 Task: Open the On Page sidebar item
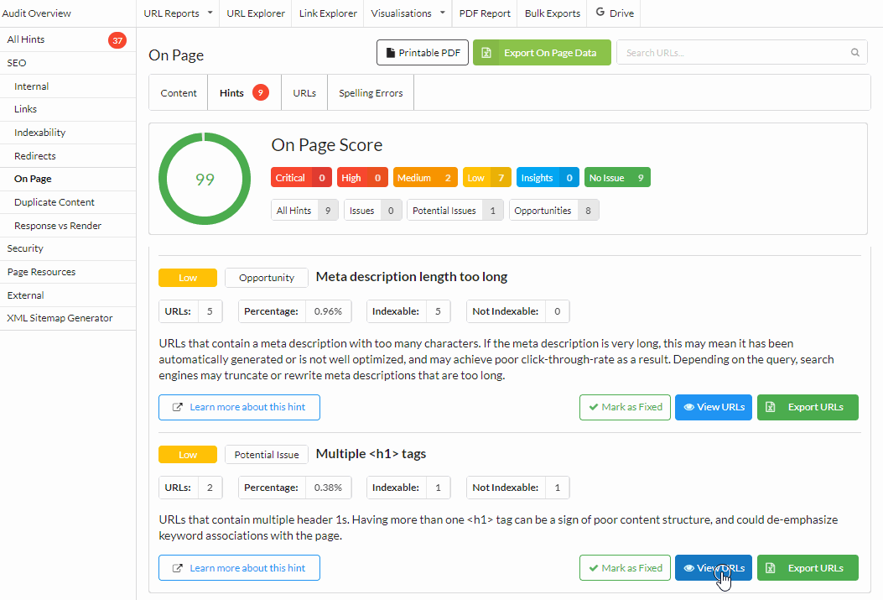click(68, 179)
